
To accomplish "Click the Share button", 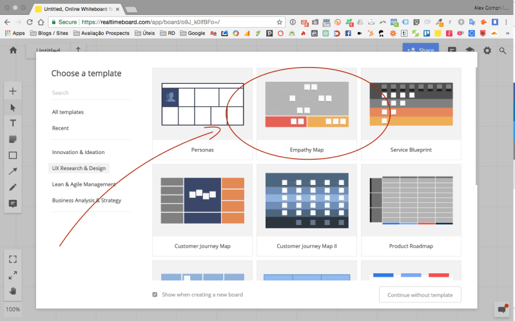I will tap(421, 48).
